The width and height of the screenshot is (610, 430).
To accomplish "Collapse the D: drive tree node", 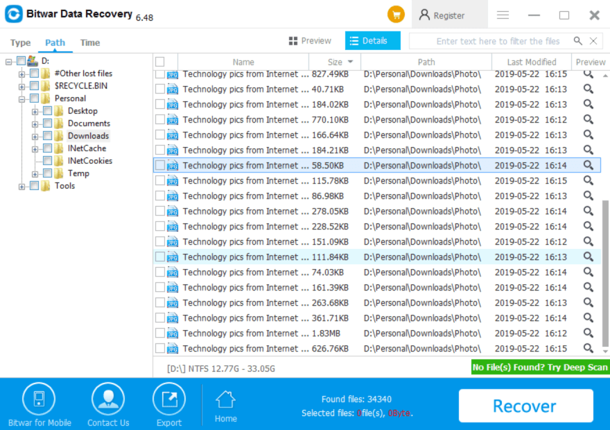I will [8, 62].
